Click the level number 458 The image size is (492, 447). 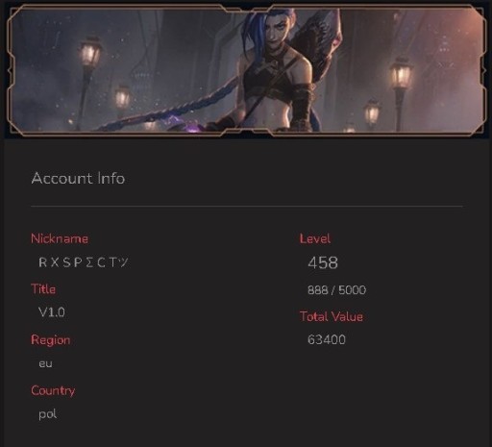point(323,262)
